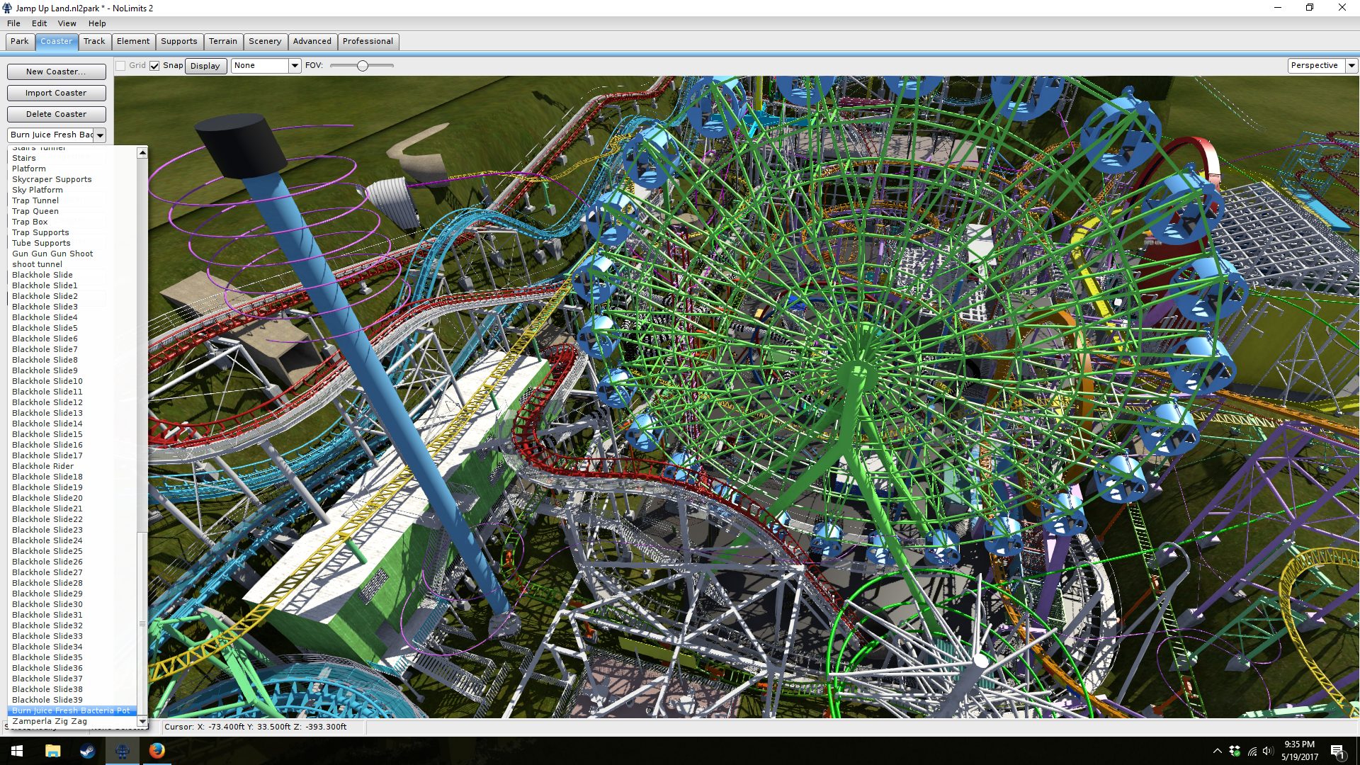Click the NoLimits 2 taskbar icon
The width and height of the screenshot is (1360, 765).
coord(122,751)
